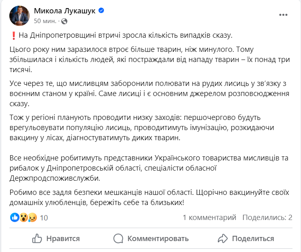
Task: Click the speech bubble comment icon
Action: pos(118,238)
